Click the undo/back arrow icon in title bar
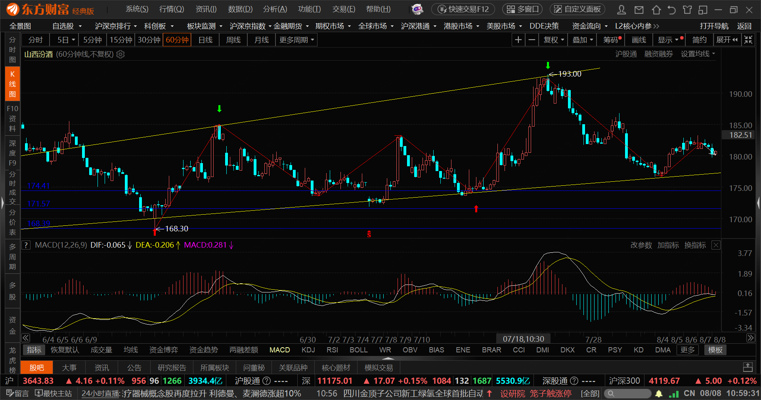Image resolution: width=761 pixels, height=400 pixels. [671, 10]
